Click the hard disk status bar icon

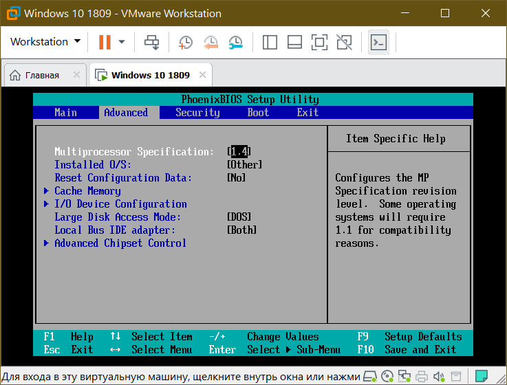click(369, 376)
